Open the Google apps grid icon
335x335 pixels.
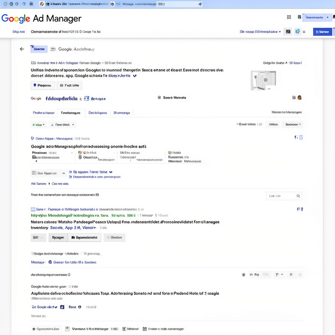[289, 17]
